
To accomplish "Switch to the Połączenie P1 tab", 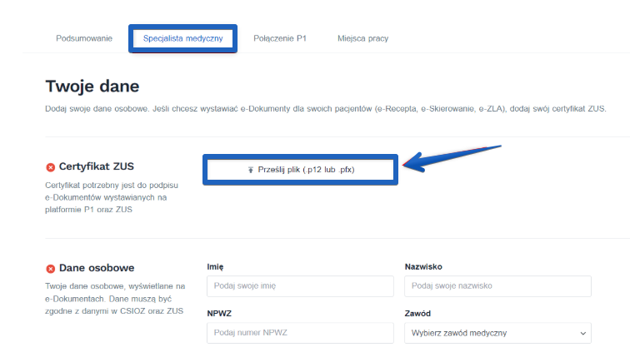I will click(x=280, y=38).
